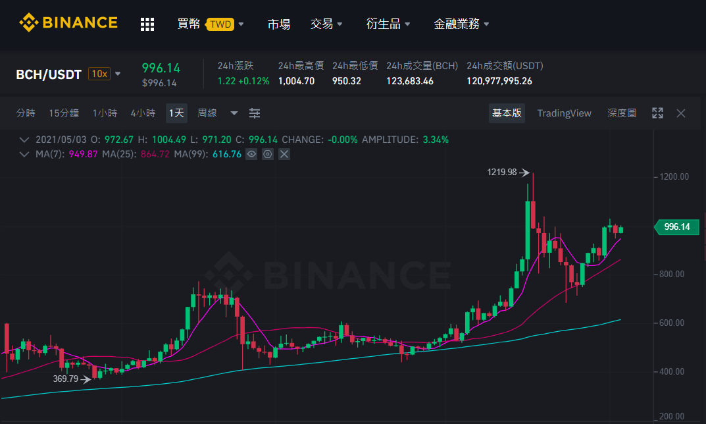Collapse the OHLC info row chevron

point(24,140)
